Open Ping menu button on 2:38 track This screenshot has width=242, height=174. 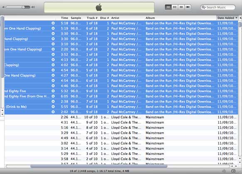coord(53,101)
